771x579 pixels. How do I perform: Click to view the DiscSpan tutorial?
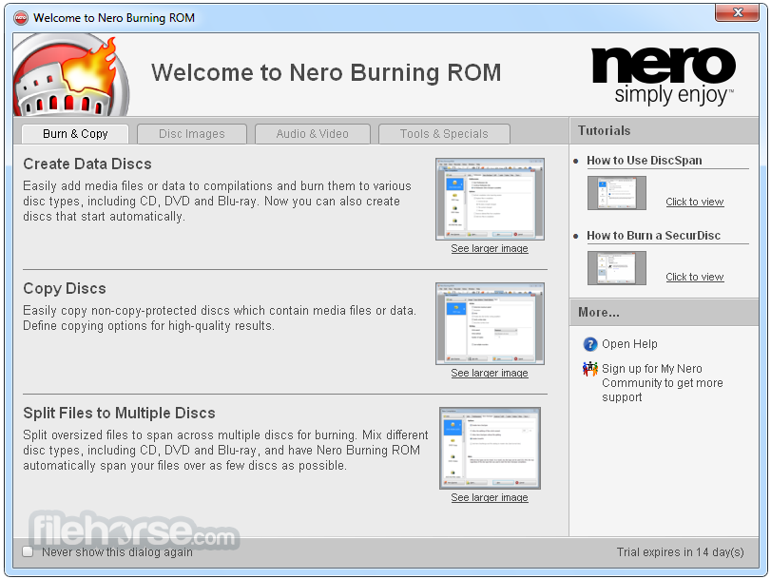coord(694,202)
